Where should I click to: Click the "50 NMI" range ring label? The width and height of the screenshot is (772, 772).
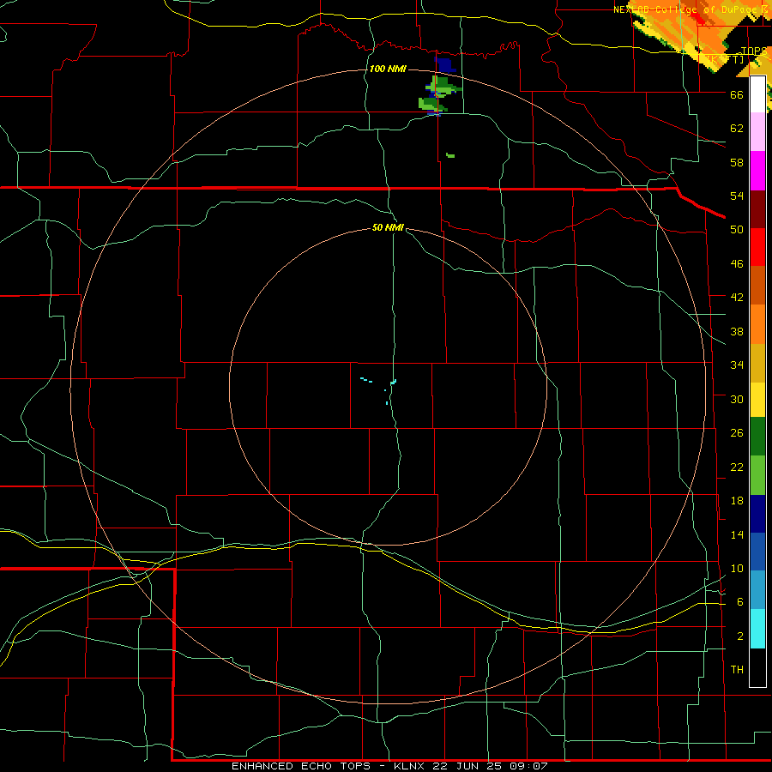coord(388,227)
